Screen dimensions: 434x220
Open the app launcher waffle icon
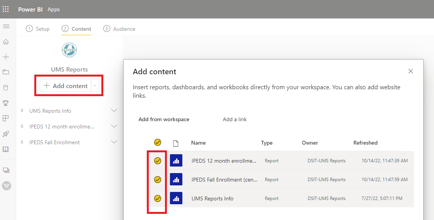coord(6,9)
